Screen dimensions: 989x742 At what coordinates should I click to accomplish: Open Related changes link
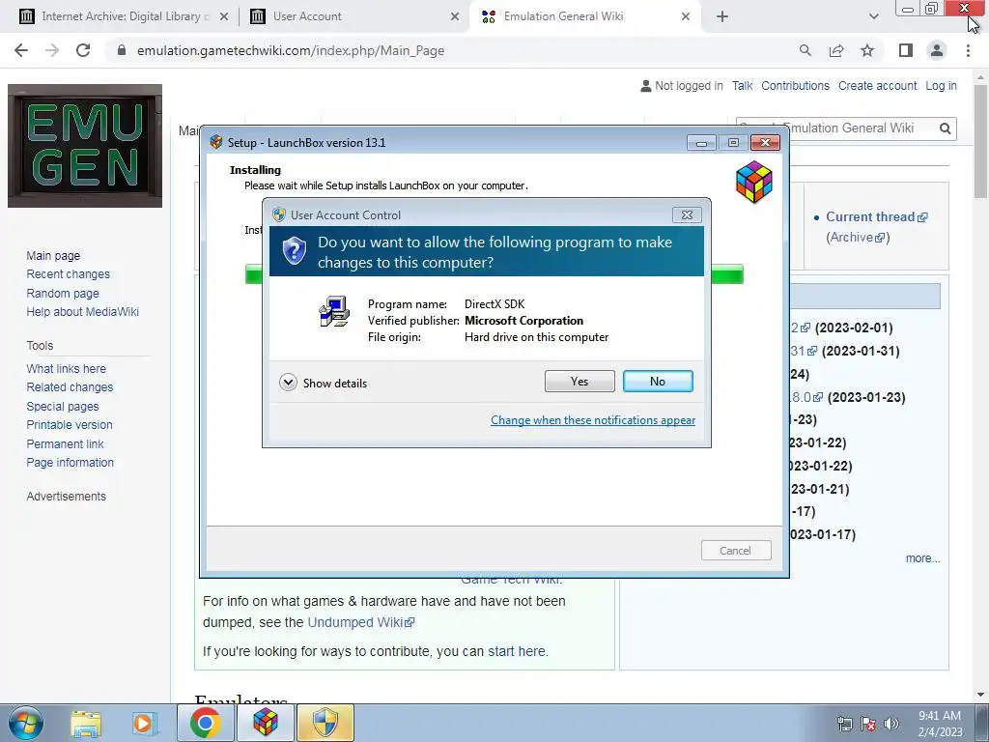[x=70, y=387]
